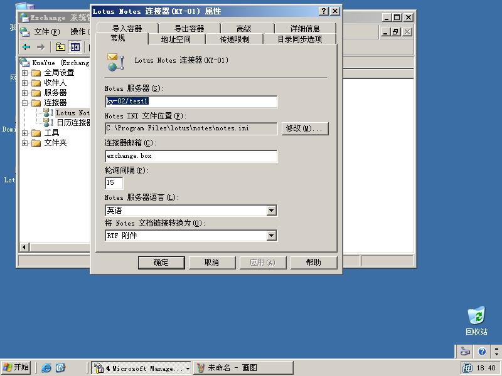Click the Lotus Notes connector icon in the tree
This screenshot has height=376, width=502.
[x=48, y=113]
